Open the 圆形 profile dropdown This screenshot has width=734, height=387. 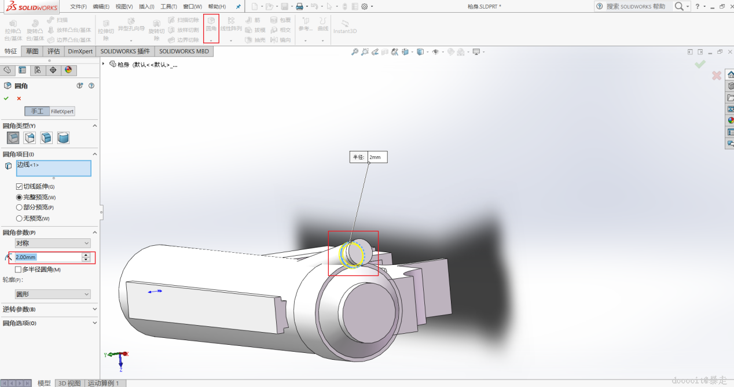coord(53,294)
